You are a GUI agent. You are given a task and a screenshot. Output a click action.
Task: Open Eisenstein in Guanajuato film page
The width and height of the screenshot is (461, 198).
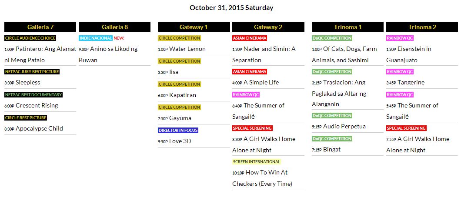tap(414, 49)
